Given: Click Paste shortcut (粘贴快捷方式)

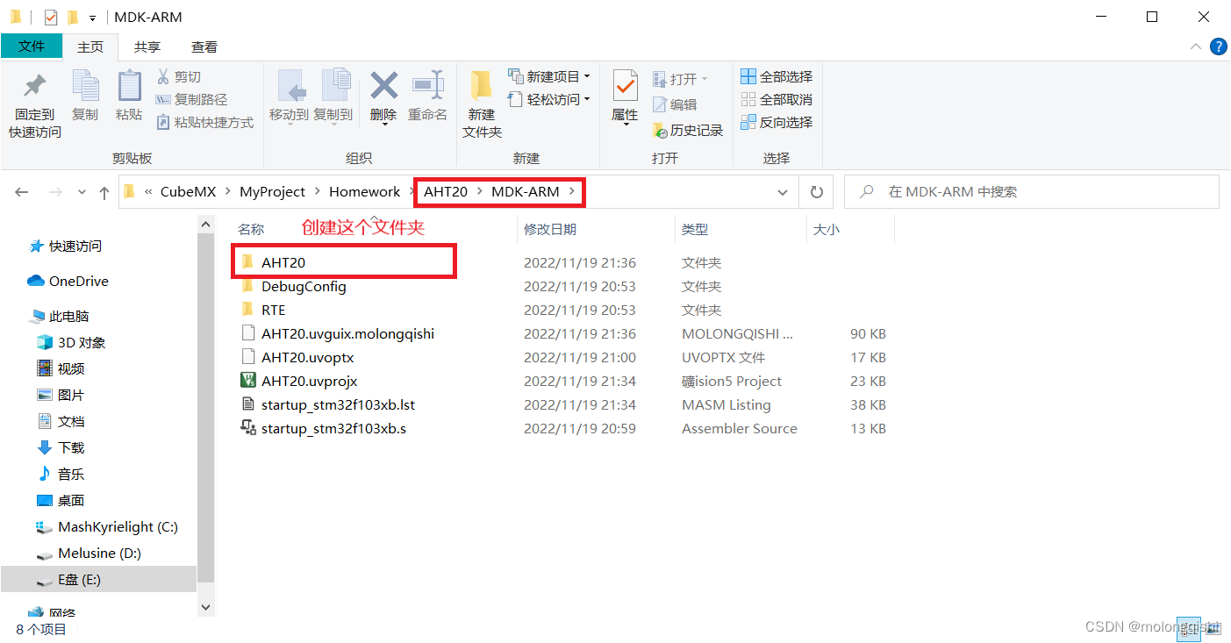Looking at the screenshot, I should [x=205, y=123].
